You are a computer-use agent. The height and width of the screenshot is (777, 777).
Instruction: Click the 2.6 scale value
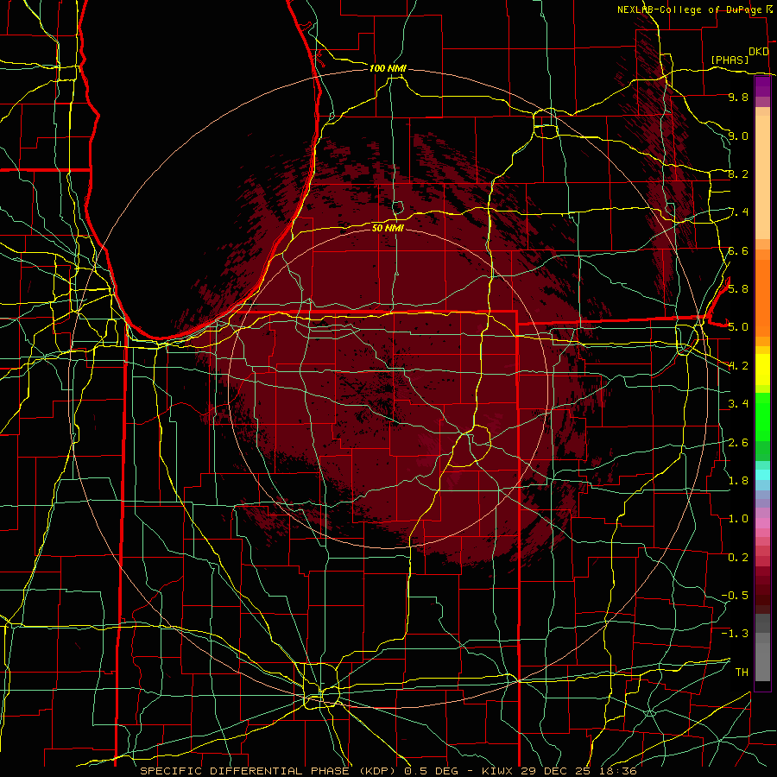point(738,442)
